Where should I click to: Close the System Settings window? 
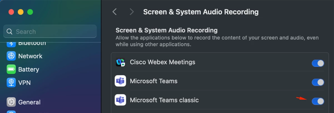(11, 12)
